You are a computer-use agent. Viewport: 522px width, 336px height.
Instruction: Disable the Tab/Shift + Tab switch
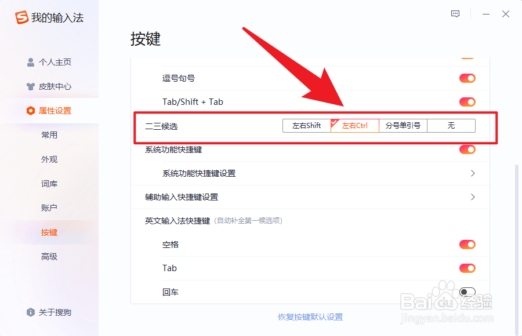(x=467, y=101)
